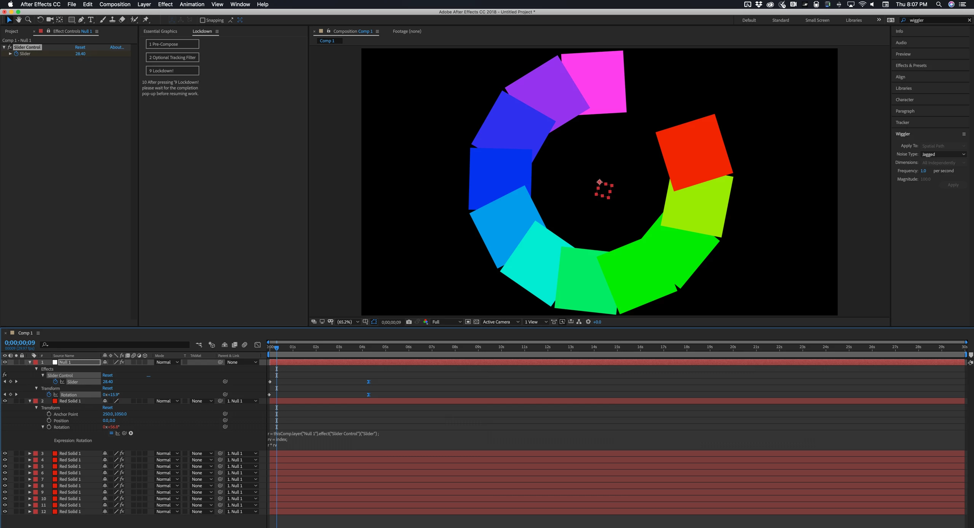Take a snapshot with camera icon
Viewport: 974px width, 528px height.
point(409,322)
